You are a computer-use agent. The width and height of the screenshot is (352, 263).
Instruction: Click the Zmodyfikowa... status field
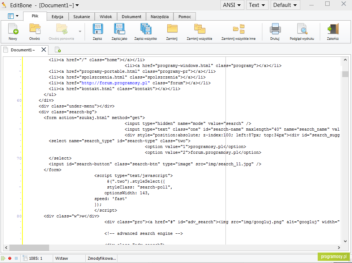102,258
